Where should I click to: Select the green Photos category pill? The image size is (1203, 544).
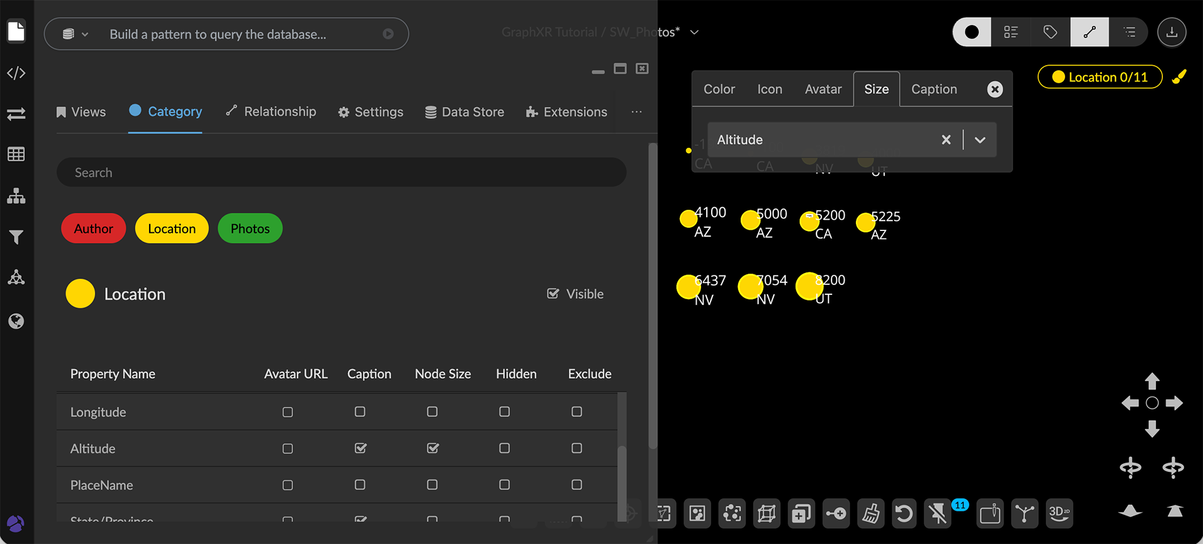pos(250,228)
